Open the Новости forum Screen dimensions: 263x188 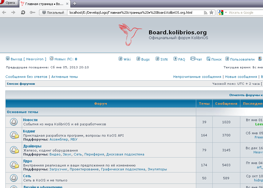pos(30,120)
